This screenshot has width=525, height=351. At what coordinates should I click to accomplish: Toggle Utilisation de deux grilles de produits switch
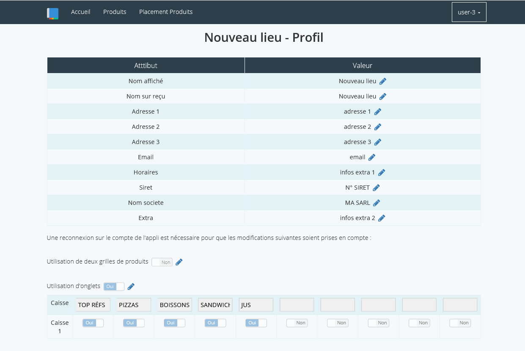[x=162, y=262]
